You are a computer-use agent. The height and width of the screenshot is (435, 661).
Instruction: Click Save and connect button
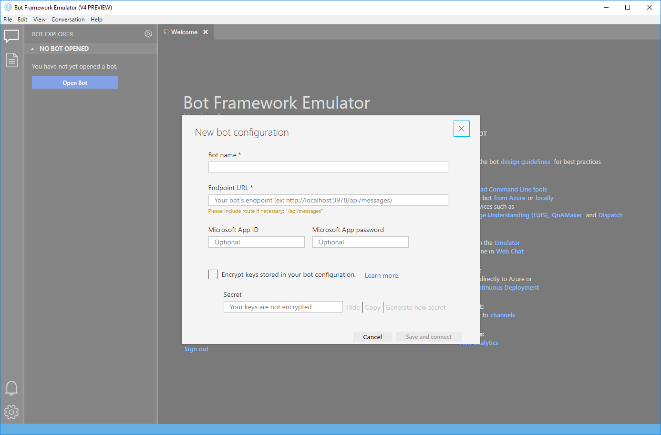click(x=429, y=337)
